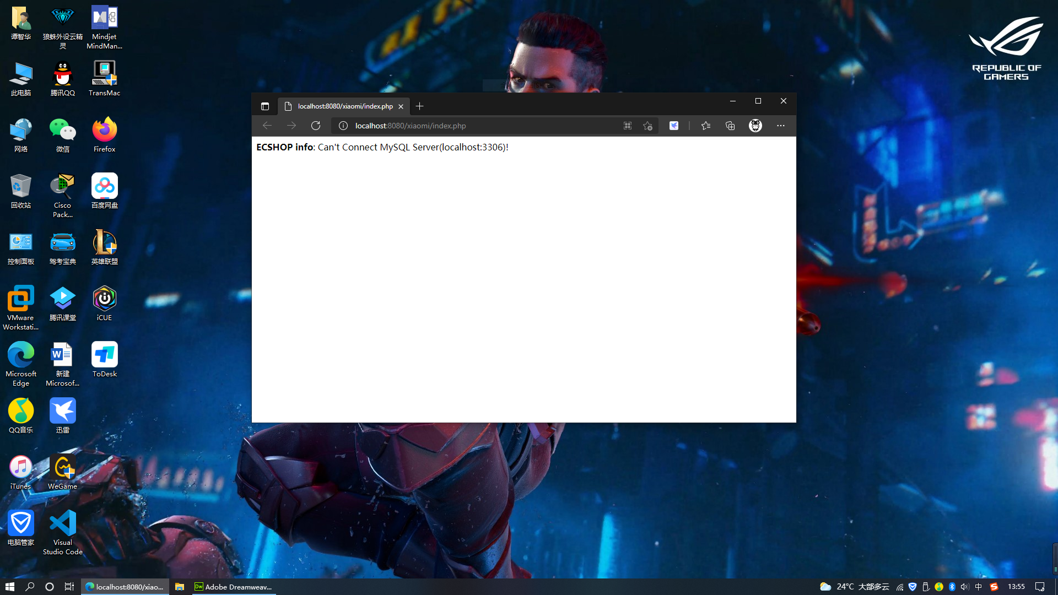This screenshot has width=1058, height=595.
Task: Click the browser refresh button
Action: click(316, 126)
